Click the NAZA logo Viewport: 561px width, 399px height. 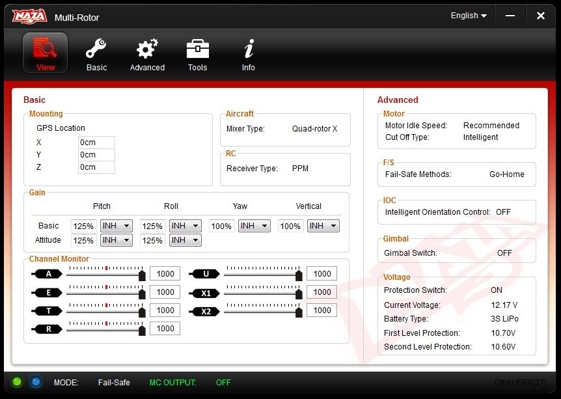click(29, 16)
